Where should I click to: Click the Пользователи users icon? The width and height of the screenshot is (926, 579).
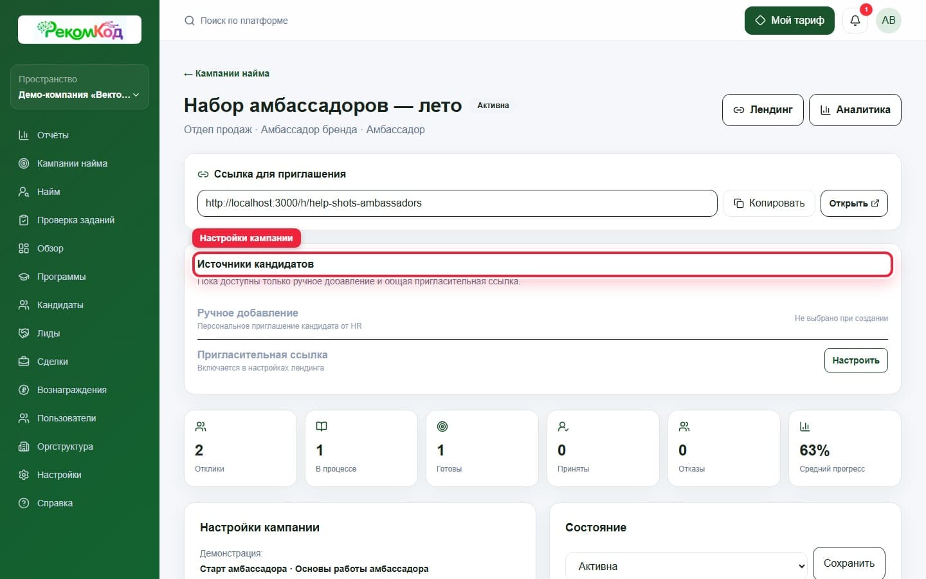[24, 418]
